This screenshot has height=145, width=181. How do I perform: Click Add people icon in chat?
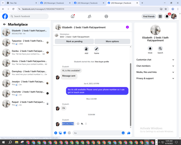tap(87, 49)
